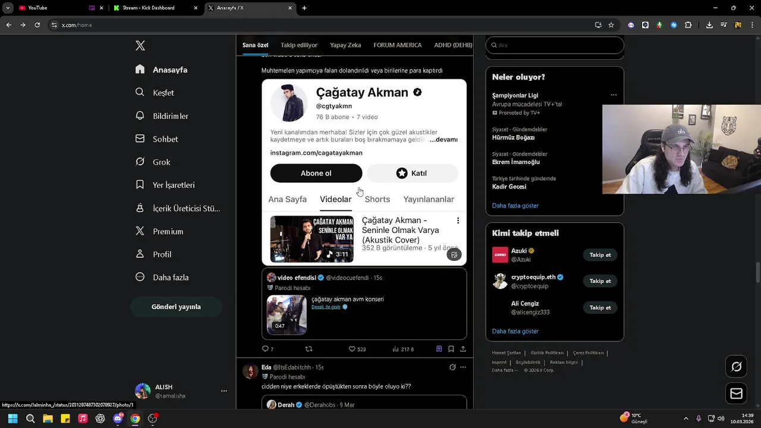The height and width of the screenshot is (428, 761).
Task: Click the floating messages envelope button
Action: 736,394
